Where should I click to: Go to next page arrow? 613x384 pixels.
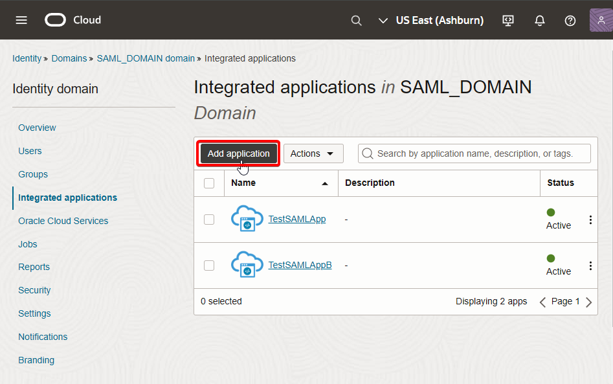(589, 302)
